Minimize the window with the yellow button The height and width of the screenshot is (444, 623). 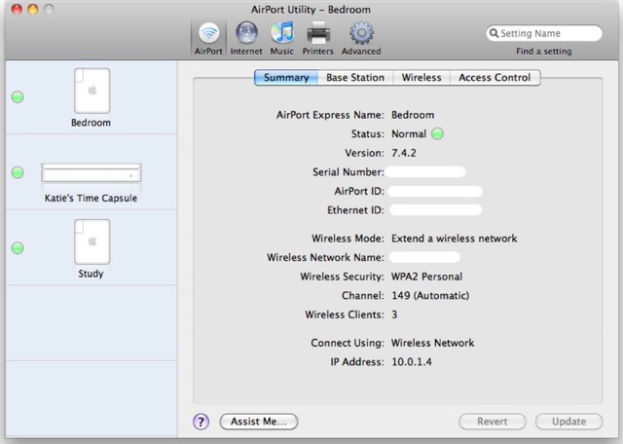click(33, 9)
